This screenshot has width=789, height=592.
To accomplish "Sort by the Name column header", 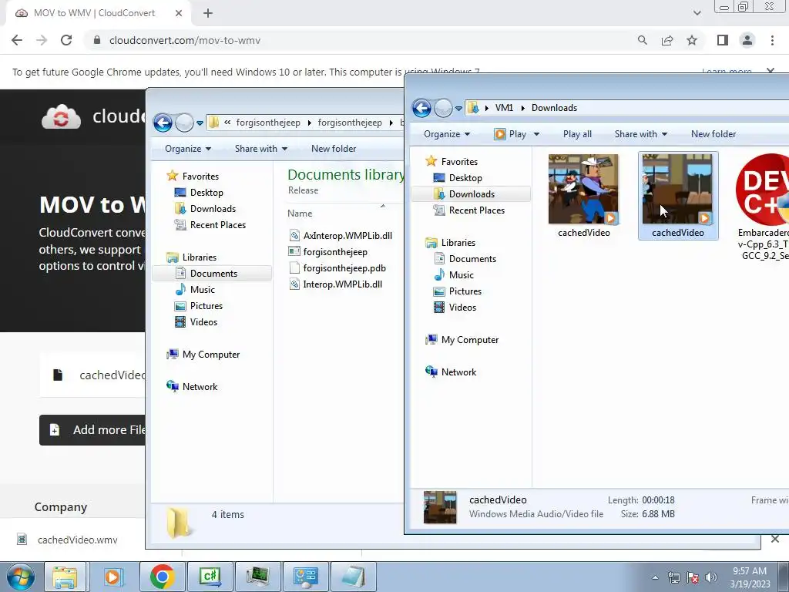I will click(300, 214).
